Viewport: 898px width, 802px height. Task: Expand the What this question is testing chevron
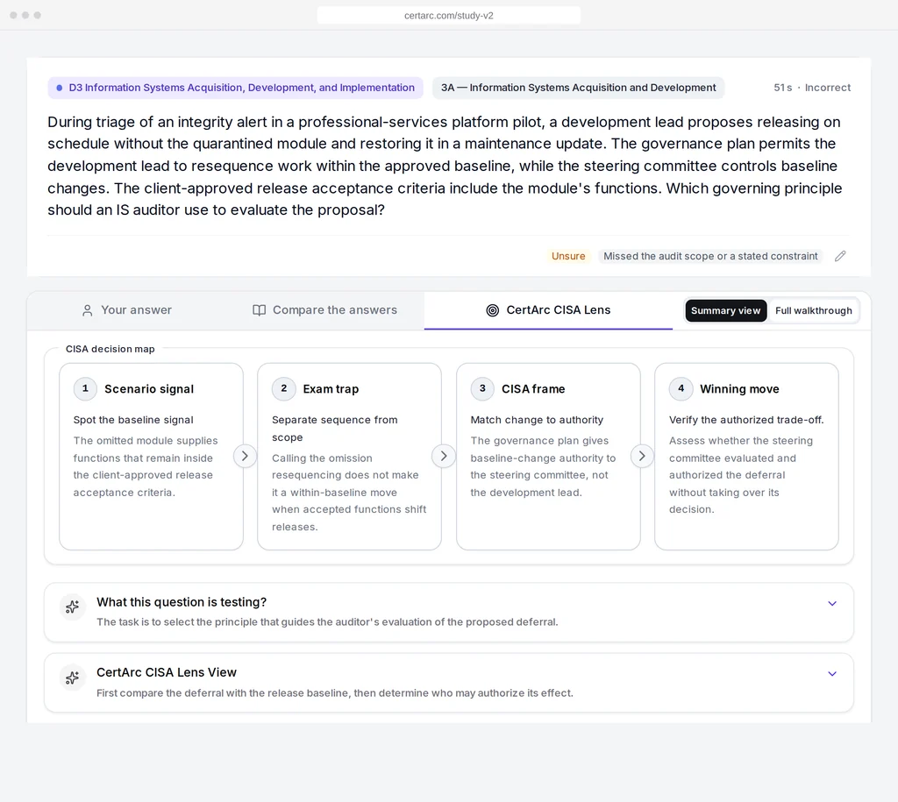coord(832,603)
